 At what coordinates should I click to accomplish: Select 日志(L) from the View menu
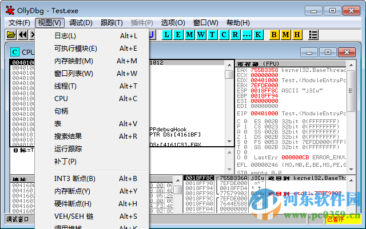pyautogui.click(x=91, y=36)
